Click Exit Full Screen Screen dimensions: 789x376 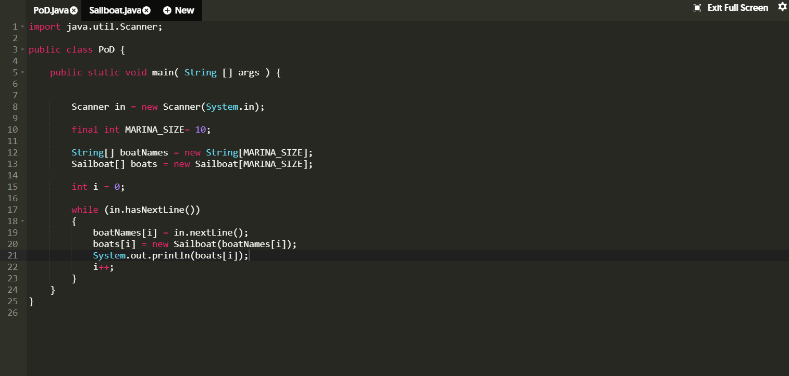tap(737, 8)
